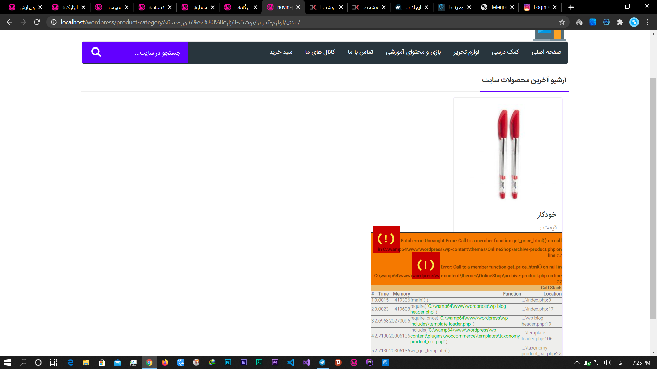Show hidden system tray icons
The height and width of the screenshot is (369, 657).
tap(577, 363)
